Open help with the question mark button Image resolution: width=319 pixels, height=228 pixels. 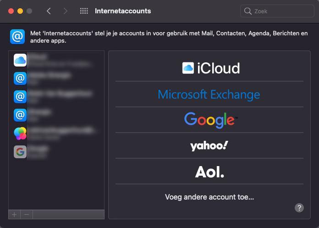point(299,208)
